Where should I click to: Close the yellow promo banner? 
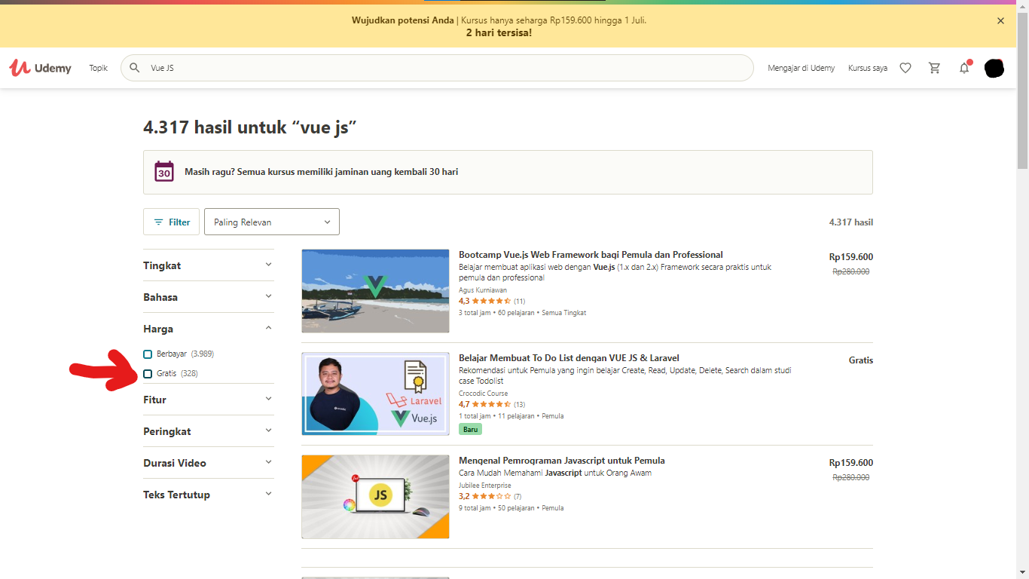[x=1000, y=21]
